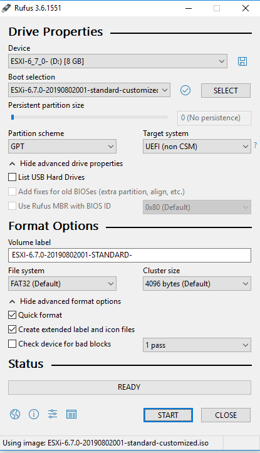Click the Target system help question mark
Image resolution: width=260 pixels, height=453 pixels.
pos(256,145)
